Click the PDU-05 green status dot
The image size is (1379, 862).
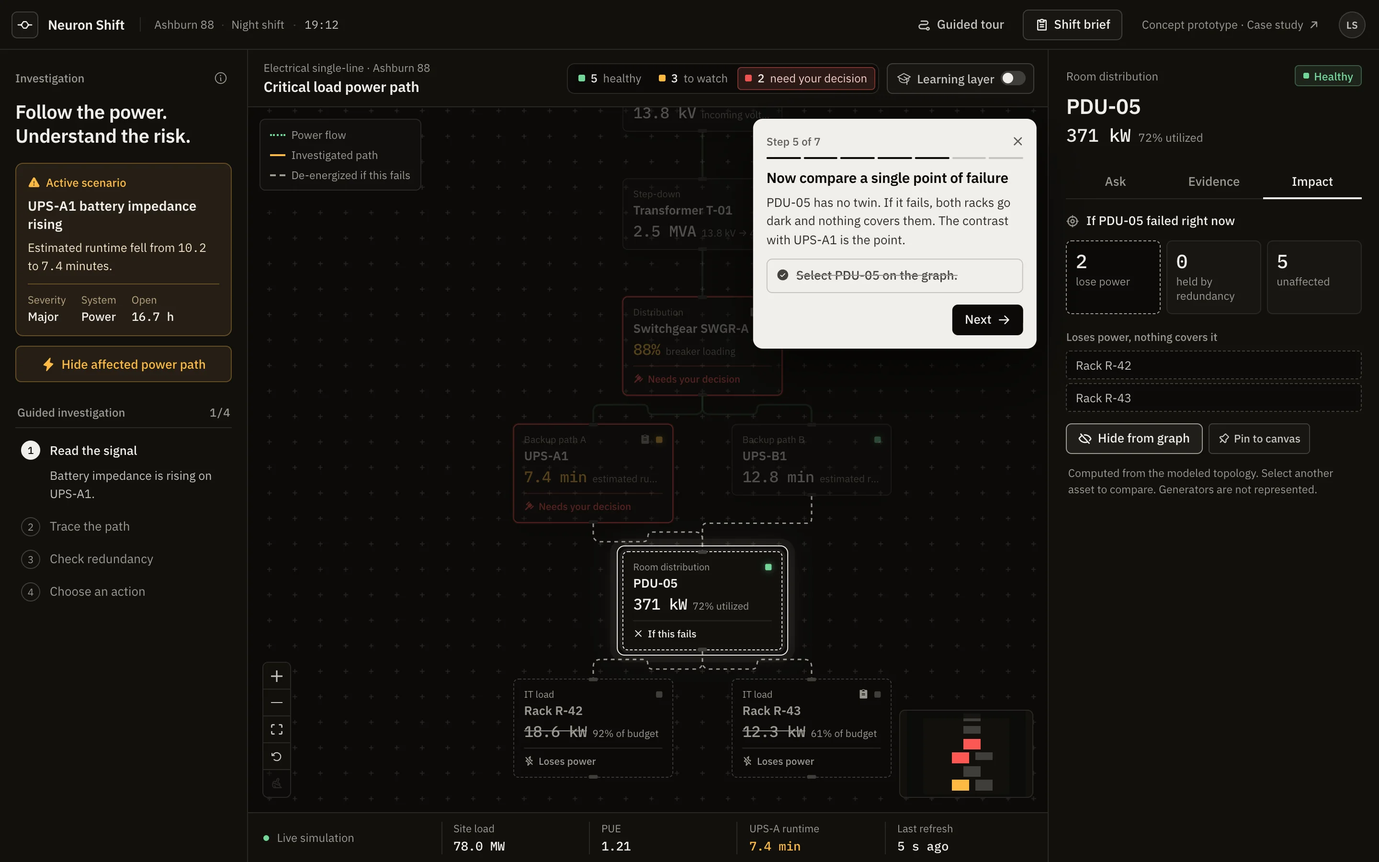768,567
